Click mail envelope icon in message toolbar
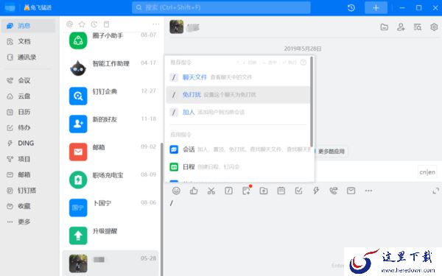Viewport: 442px width, 276px height. (351, 191)
